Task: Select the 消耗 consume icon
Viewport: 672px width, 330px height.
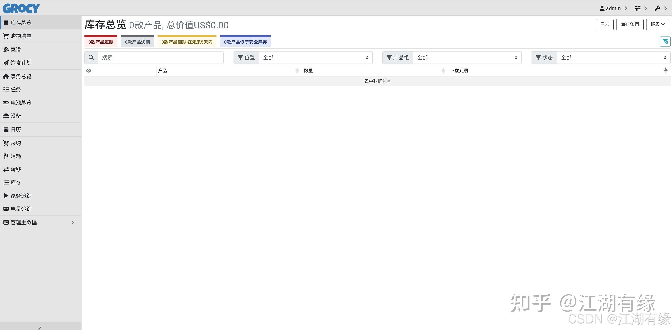Action: click(x=6, y=156)
